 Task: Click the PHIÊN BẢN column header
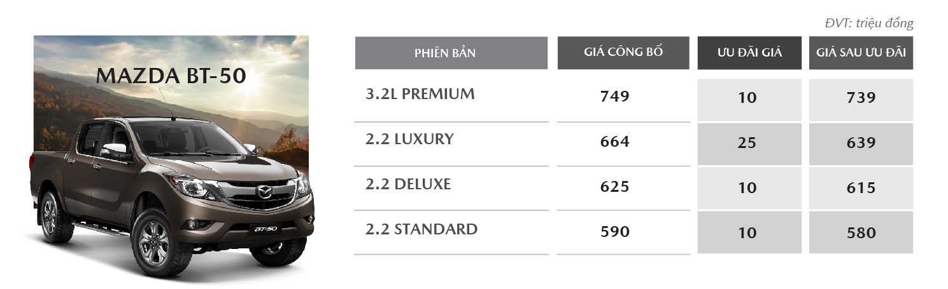coord(451,53)
